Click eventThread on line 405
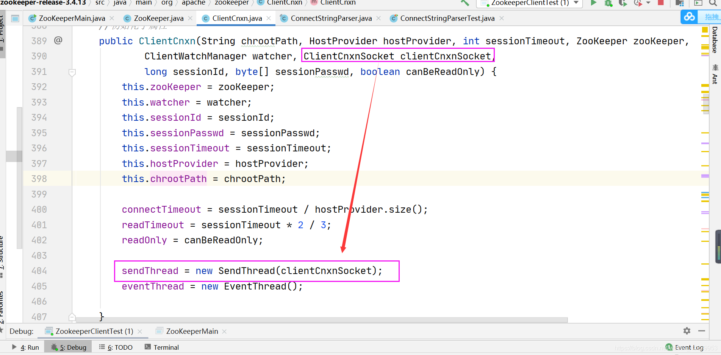This screenshot has height=355, width=721. coord(153,286)
